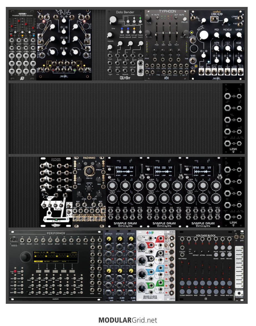The width and height of the screenshot is (256, 326).
Task: Click the RECALL button on Voltage Block
Action: click(229, 255)
